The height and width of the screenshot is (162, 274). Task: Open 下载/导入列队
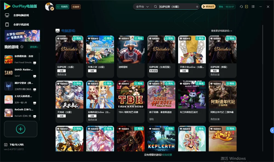coord(17,144)
